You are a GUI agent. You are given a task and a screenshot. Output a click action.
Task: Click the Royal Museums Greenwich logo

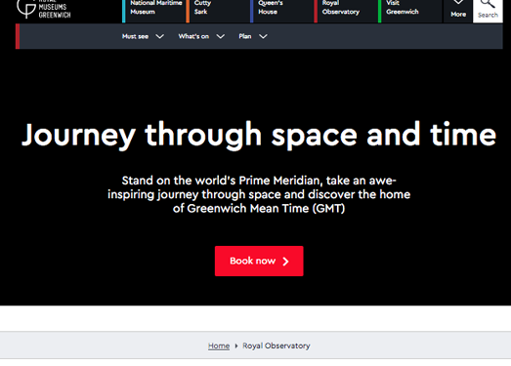point(43,9)
